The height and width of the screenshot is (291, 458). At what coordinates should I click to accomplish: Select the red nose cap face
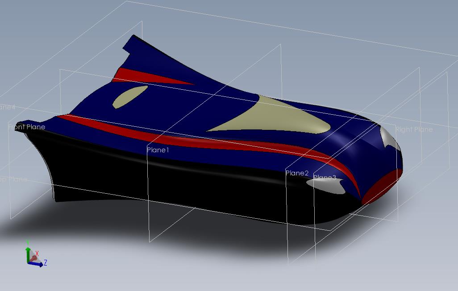381,187
